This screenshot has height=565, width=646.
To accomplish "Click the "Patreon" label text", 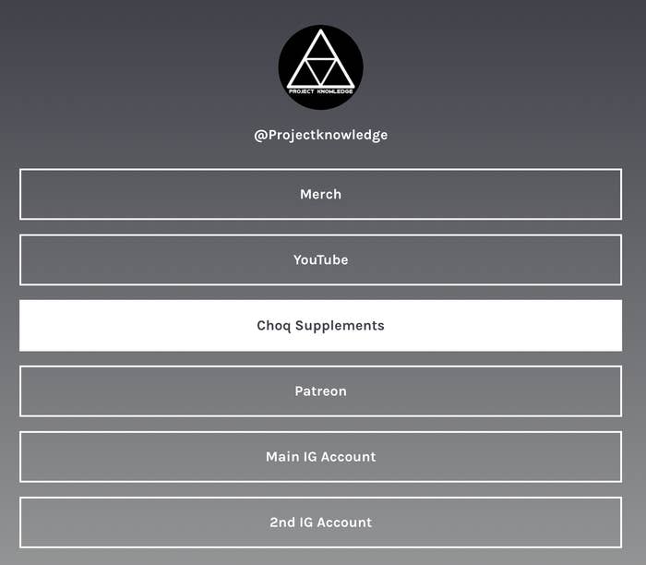I will coord(320,391).
